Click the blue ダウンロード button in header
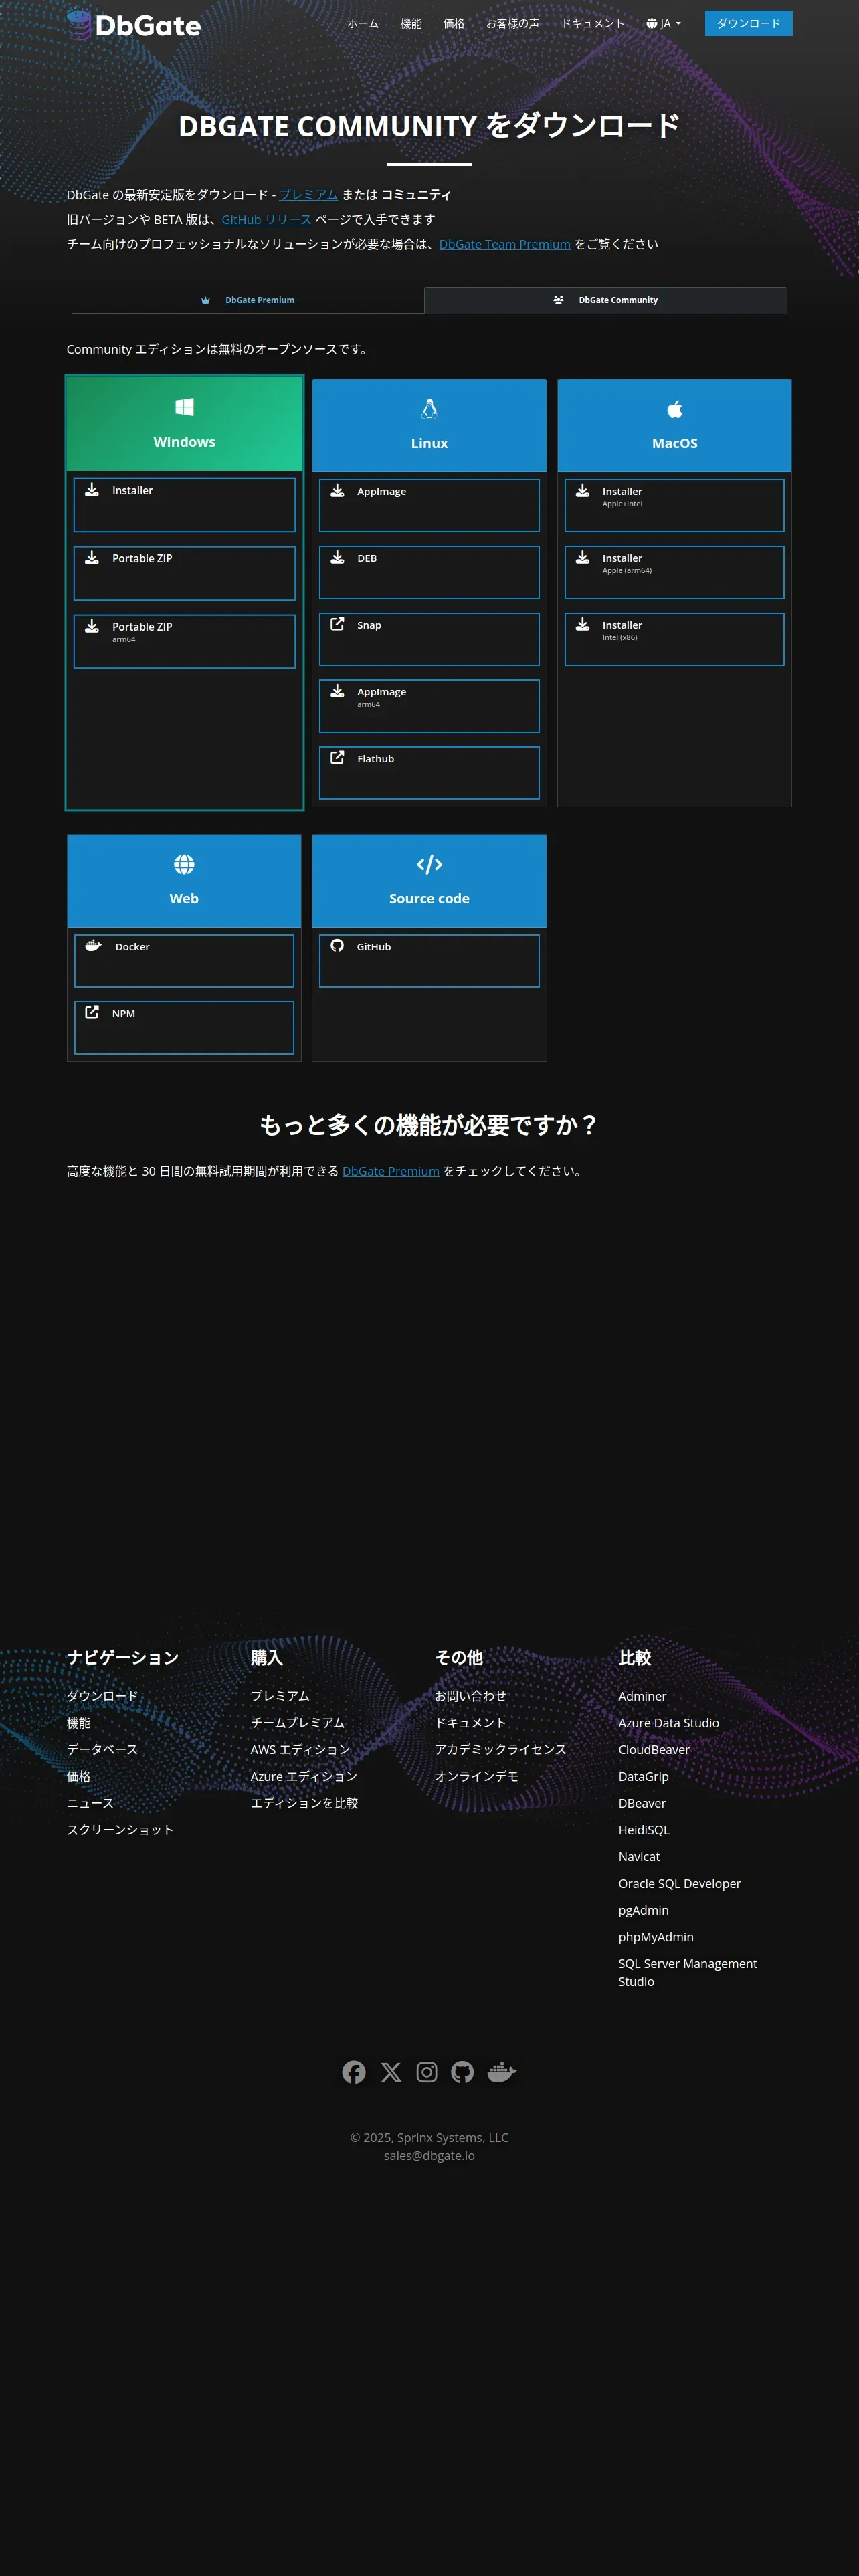The width and height of the screenshot is (859, 2576). click(x=748, y=24)
